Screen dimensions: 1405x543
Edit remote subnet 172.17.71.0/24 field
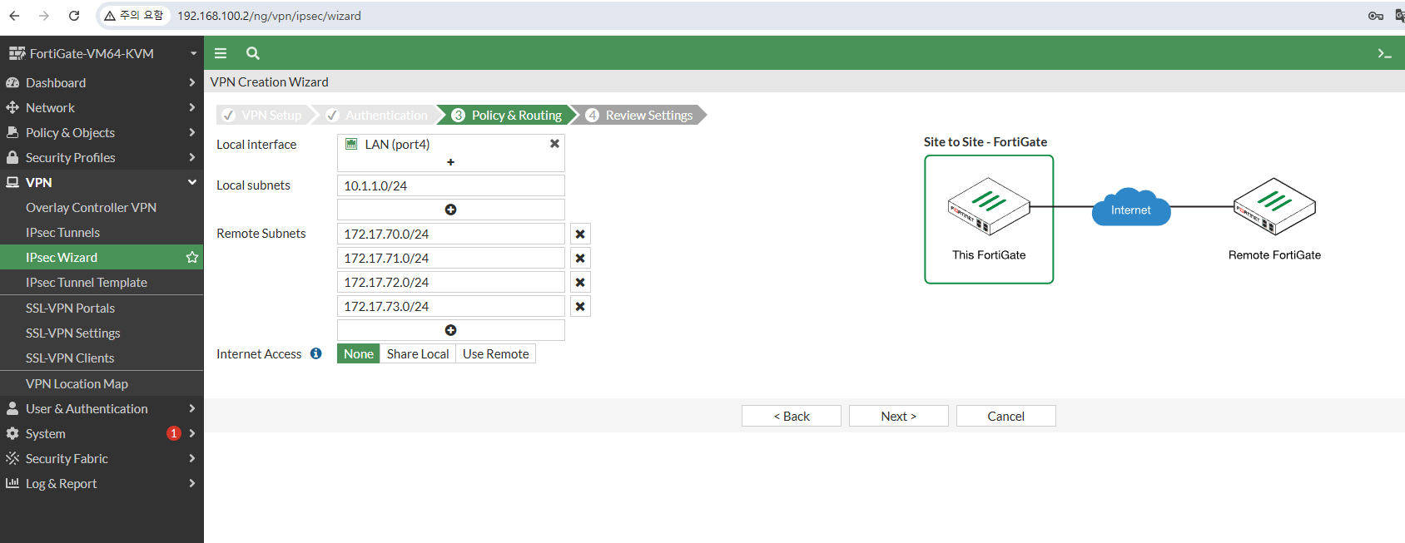click(x=450, y=259)
